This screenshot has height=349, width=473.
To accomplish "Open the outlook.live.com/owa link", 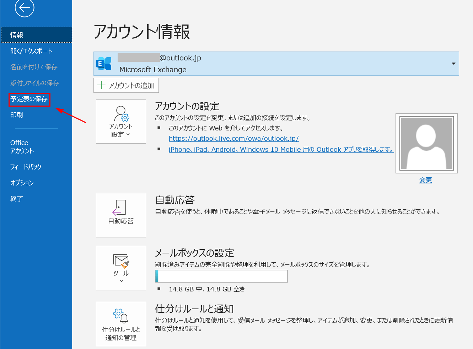I will click(x=233, y=138).
